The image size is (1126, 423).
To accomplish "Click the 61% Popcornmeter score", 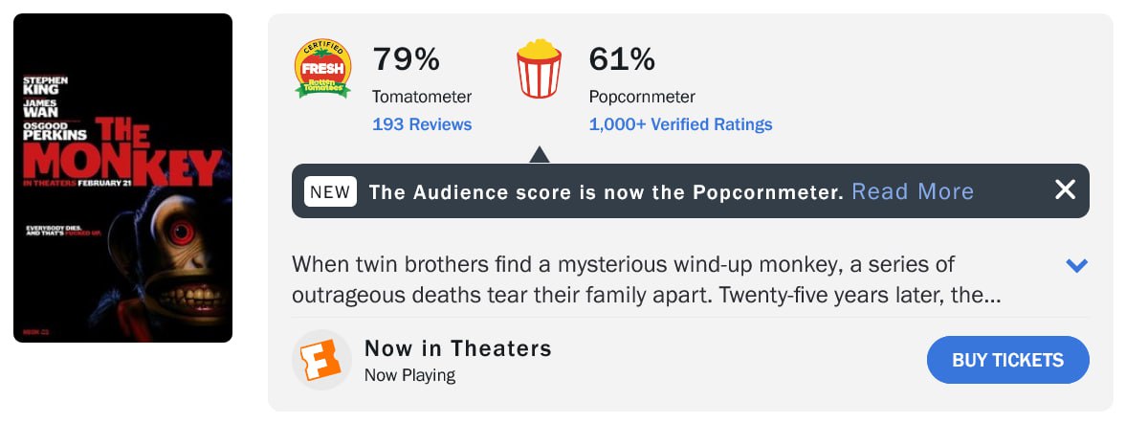I will pyautogui.click(x=622, y=59).
